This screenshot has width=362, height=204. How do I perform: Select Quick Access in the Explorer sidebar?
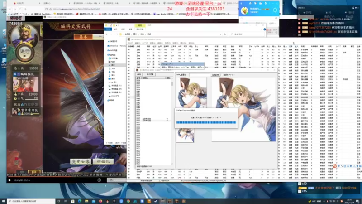[113, 41]
